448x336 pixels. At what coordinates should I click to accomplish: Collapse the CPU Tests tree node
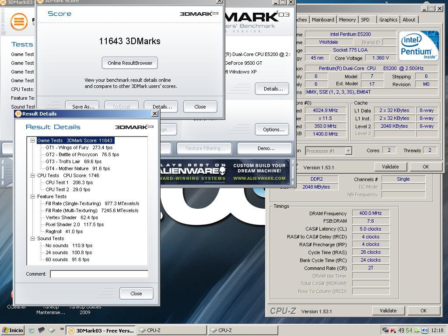[32, 176]
